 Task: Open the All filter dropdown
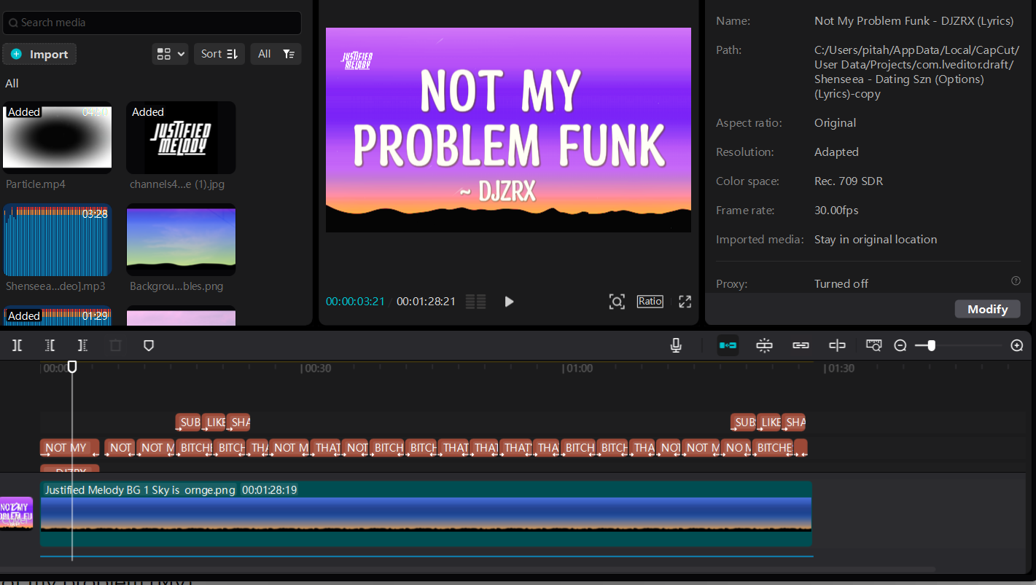276,54
